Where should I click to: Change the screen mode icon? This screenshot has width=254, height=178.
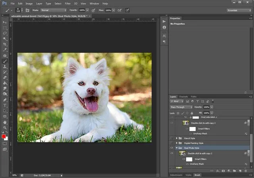[5, 149]
